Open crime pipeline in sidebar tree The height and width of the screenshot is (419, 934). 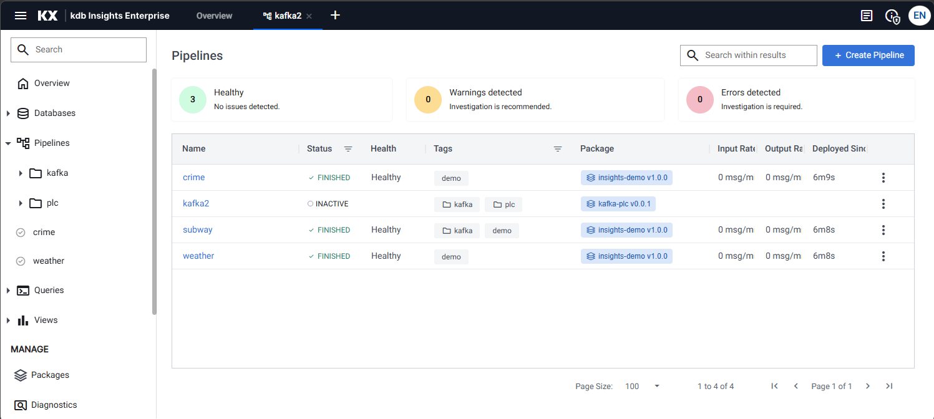coord(44,232)
